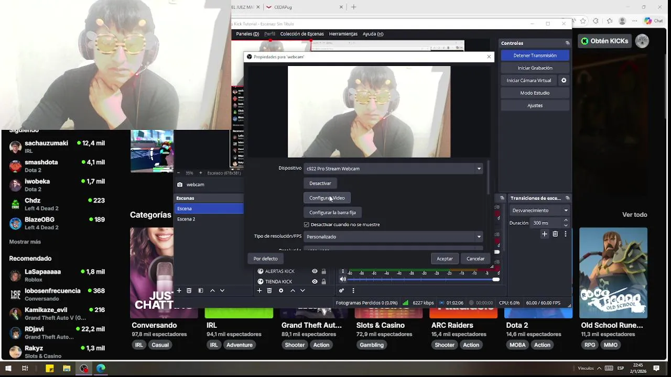This screenshot has height=377, width=671.
Task: Add a new scene with the plus icon
Action: [x=179, y=291]
